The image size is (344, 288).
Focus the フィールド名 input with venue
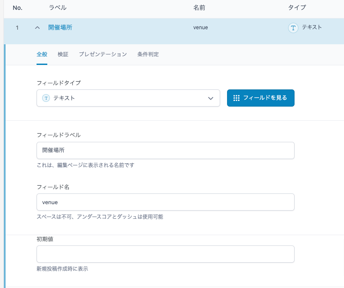(166, 202)
